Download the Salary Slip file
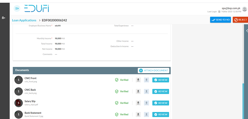 point(138,103)
